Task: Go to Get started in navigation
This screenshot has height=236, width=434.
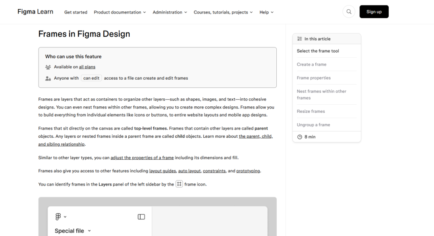Action: click(x=75, y=12)
